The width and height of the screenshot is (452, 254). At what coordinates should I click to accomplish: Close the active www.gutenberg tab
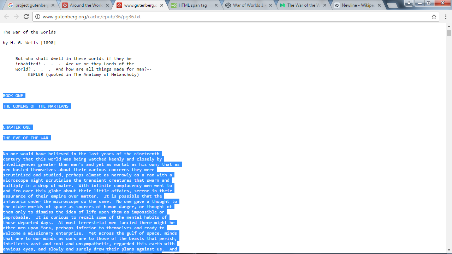click(162, 5)
